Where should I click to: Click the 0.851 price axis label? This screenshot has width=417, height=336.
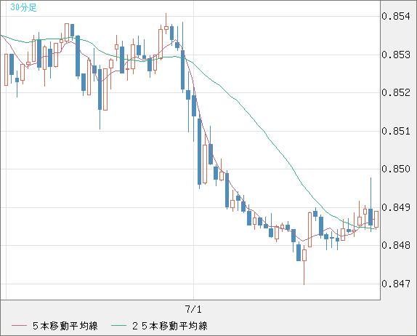(x=396, y=131)
